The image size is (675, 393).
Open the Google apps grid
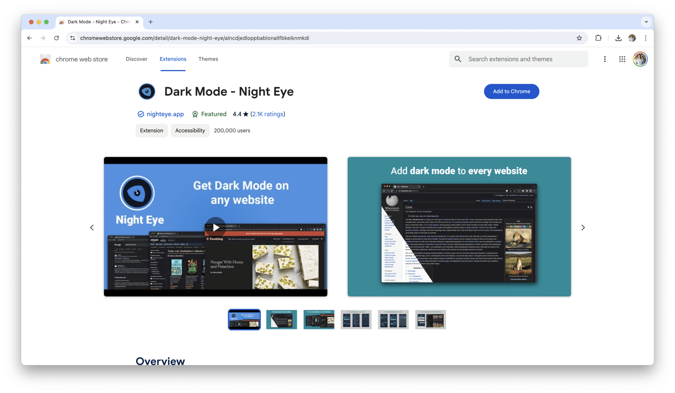[622, 59]
